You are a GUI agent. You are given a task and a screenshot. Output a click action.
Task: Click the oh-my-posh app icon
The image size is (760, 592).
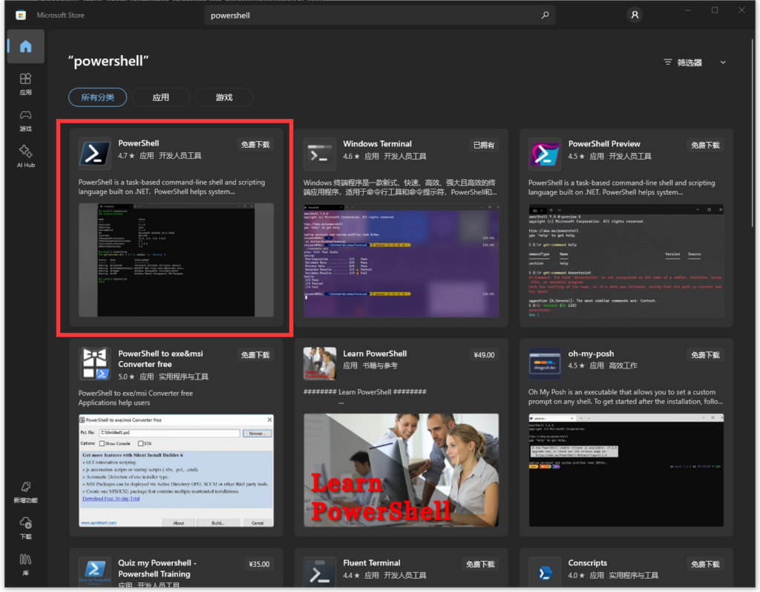pos(544,363)
